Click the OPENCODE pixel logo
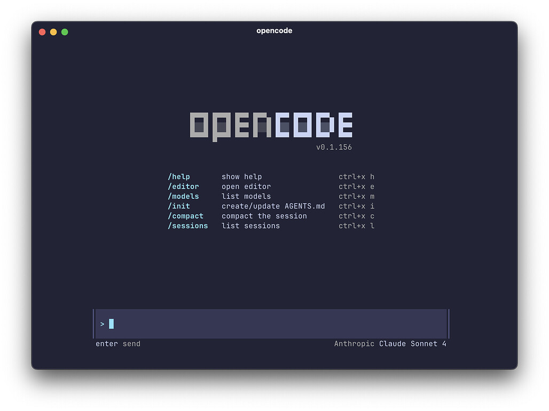This screenshot has height=411, width=549. tap(271, 126)
